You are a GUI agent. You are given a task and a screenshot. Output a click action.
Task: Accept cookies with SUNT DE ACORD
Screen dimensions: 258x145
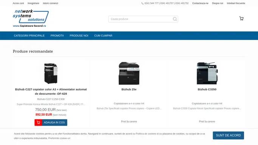(229, 135)
